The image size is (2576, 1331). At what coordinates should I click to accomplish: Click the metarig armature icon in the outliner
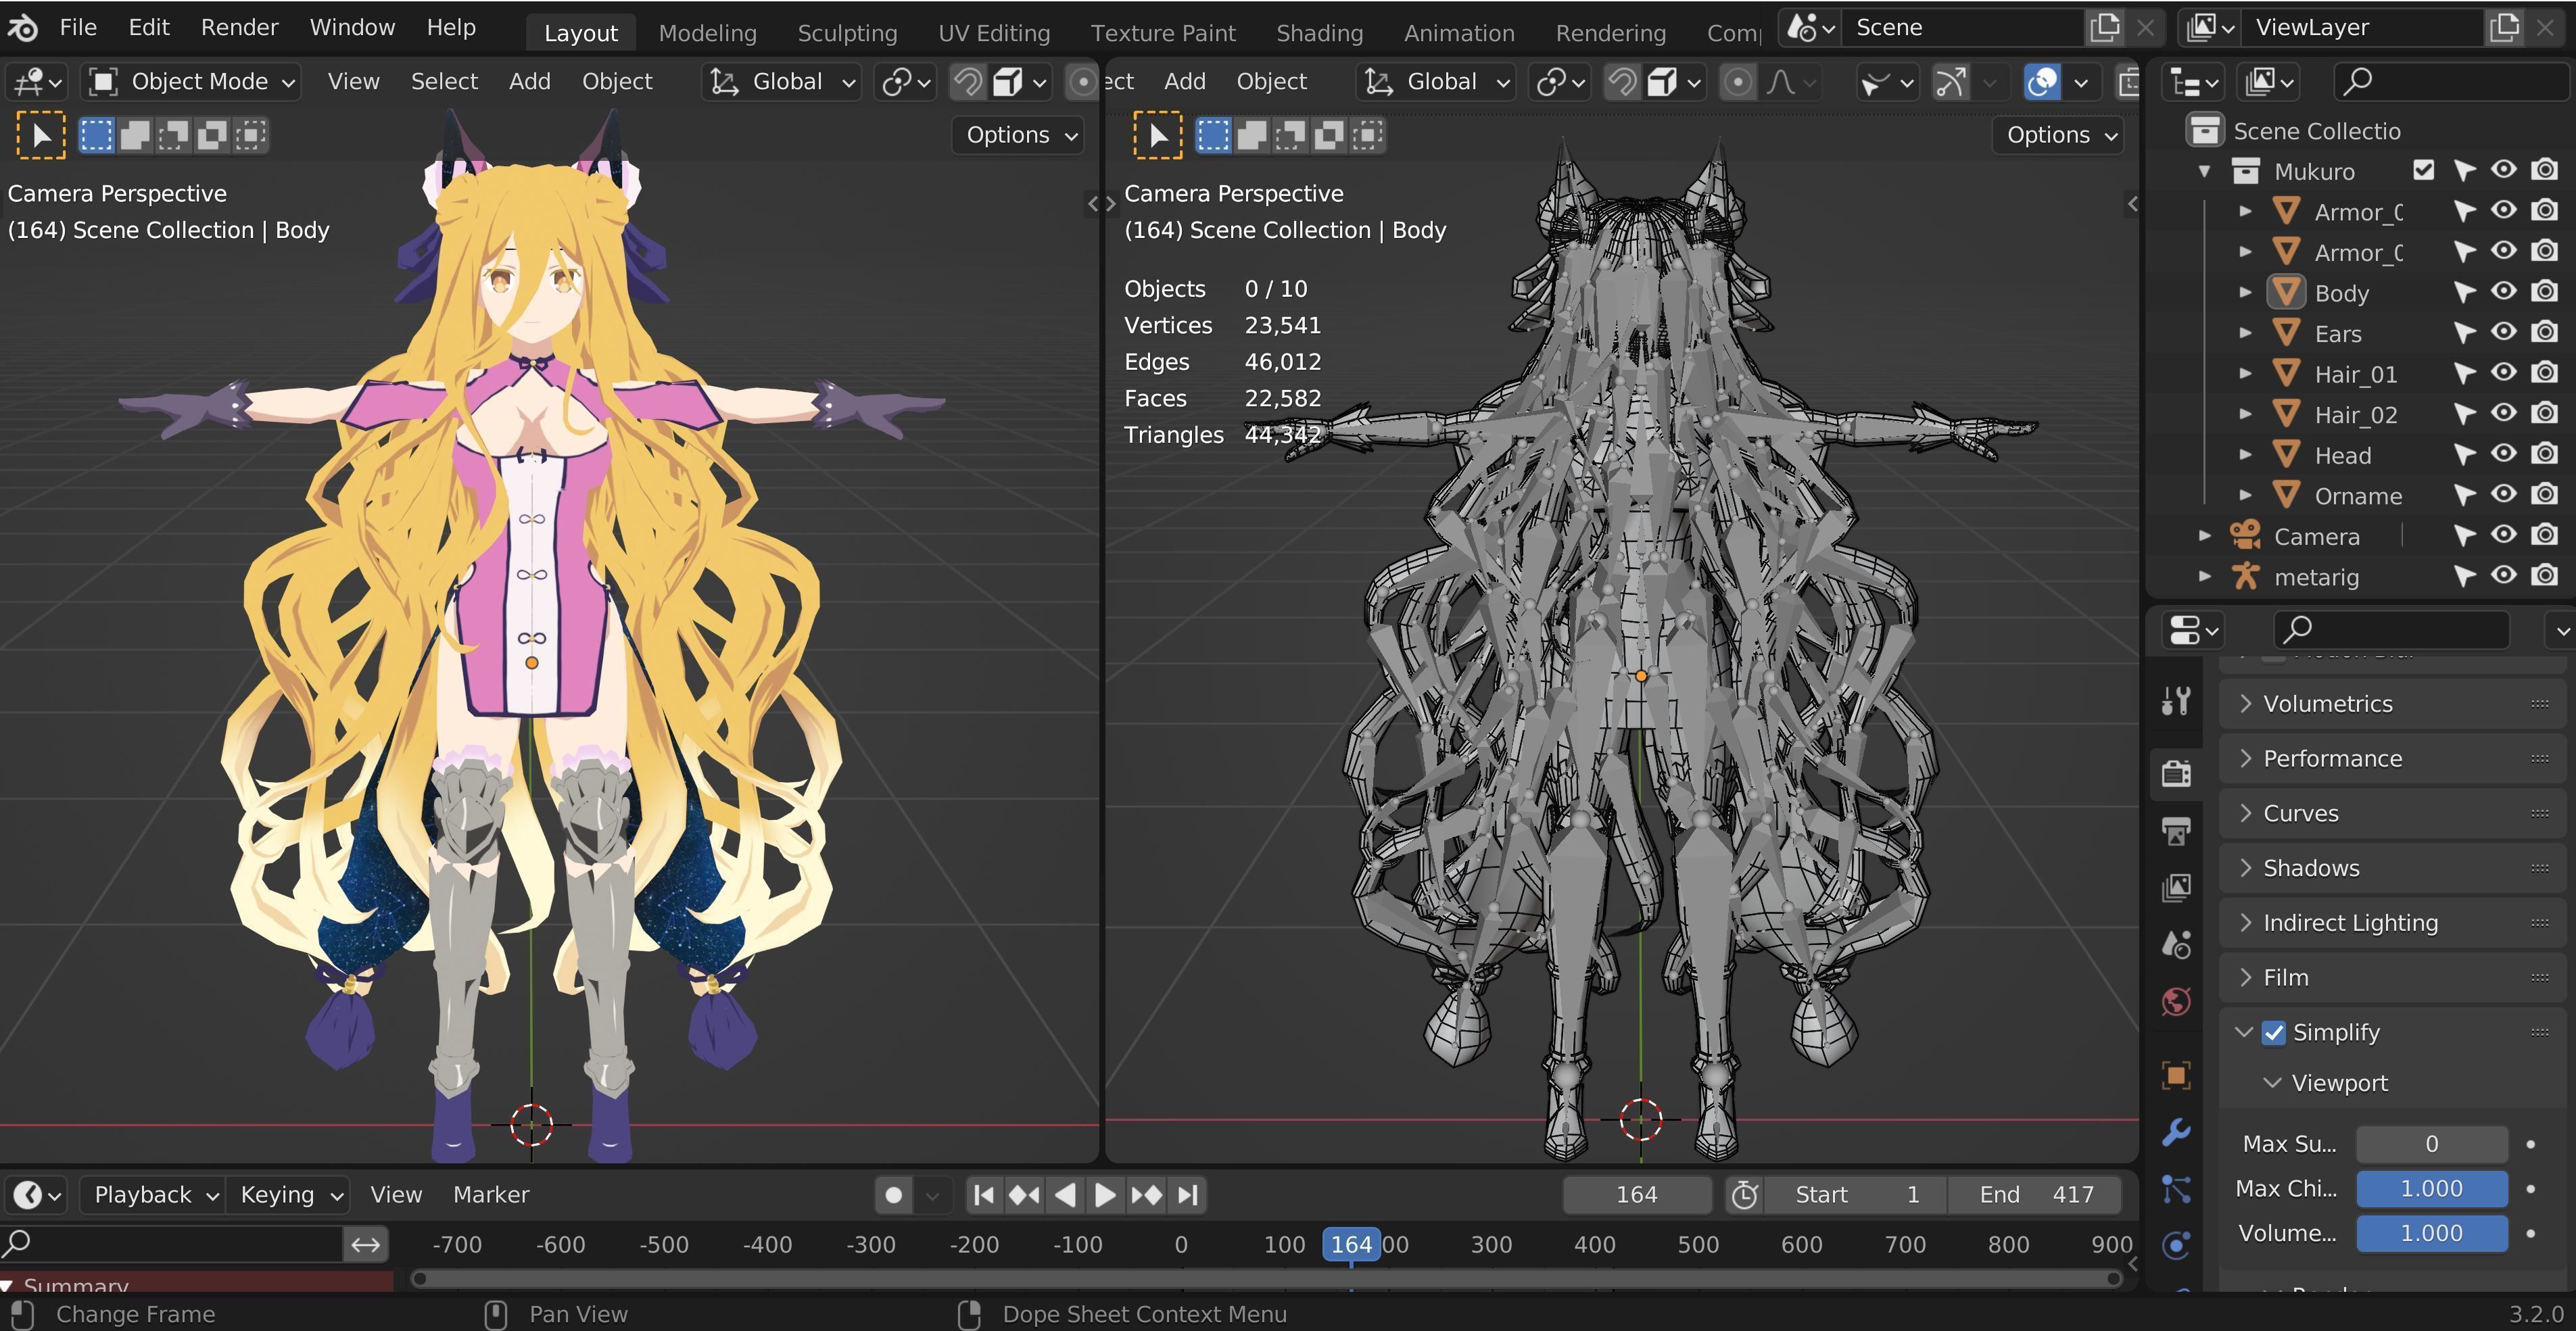(x=2246, y=576)
